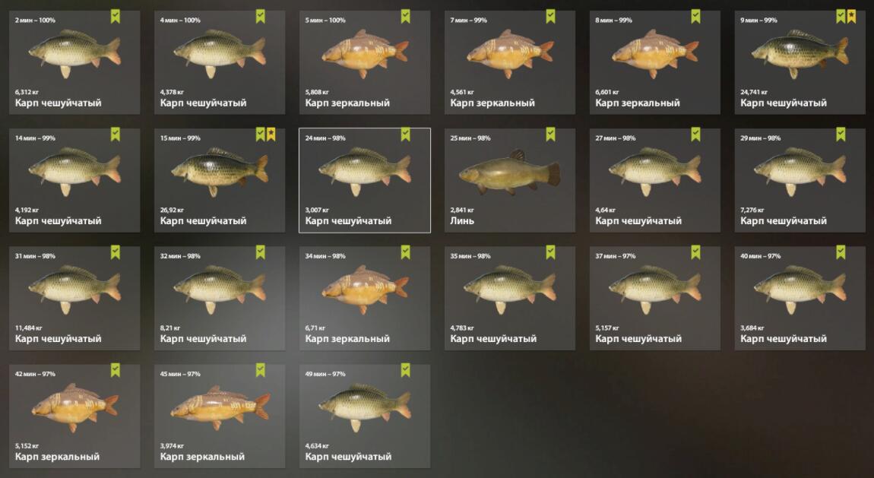Click green ribbon on 5,808 kg mirror carp
This screenshot has height=478, width=874.
pos(406,16)
